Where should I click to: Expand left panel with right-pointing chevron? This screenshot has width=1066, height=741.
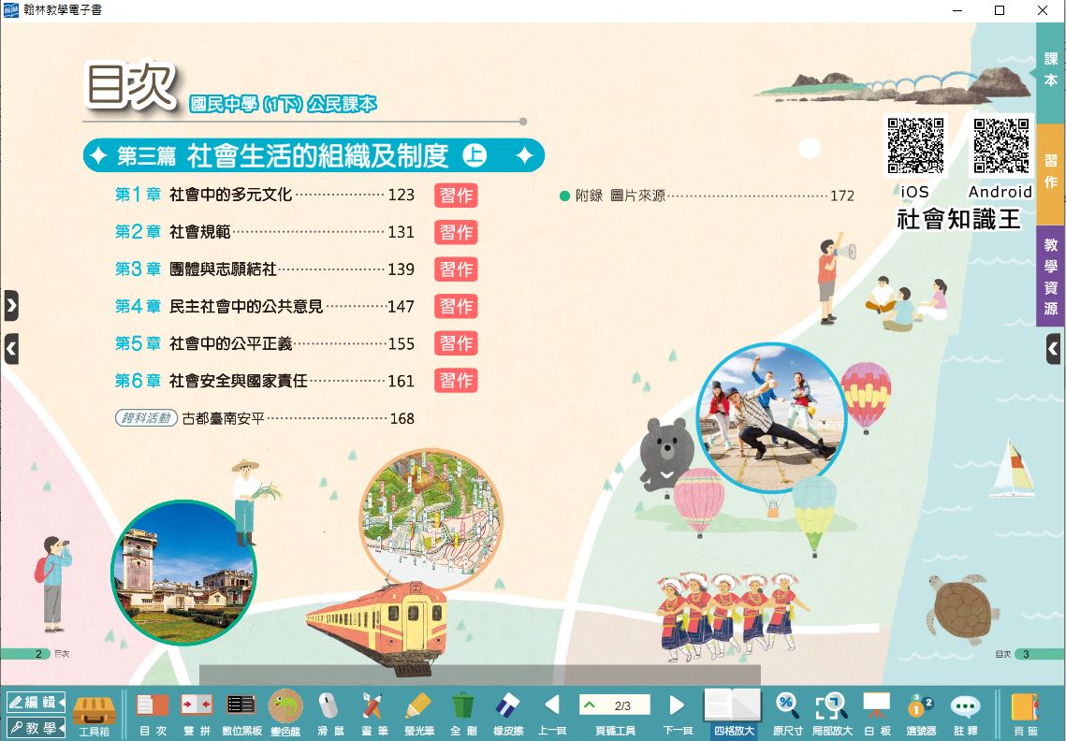[10, 305]
